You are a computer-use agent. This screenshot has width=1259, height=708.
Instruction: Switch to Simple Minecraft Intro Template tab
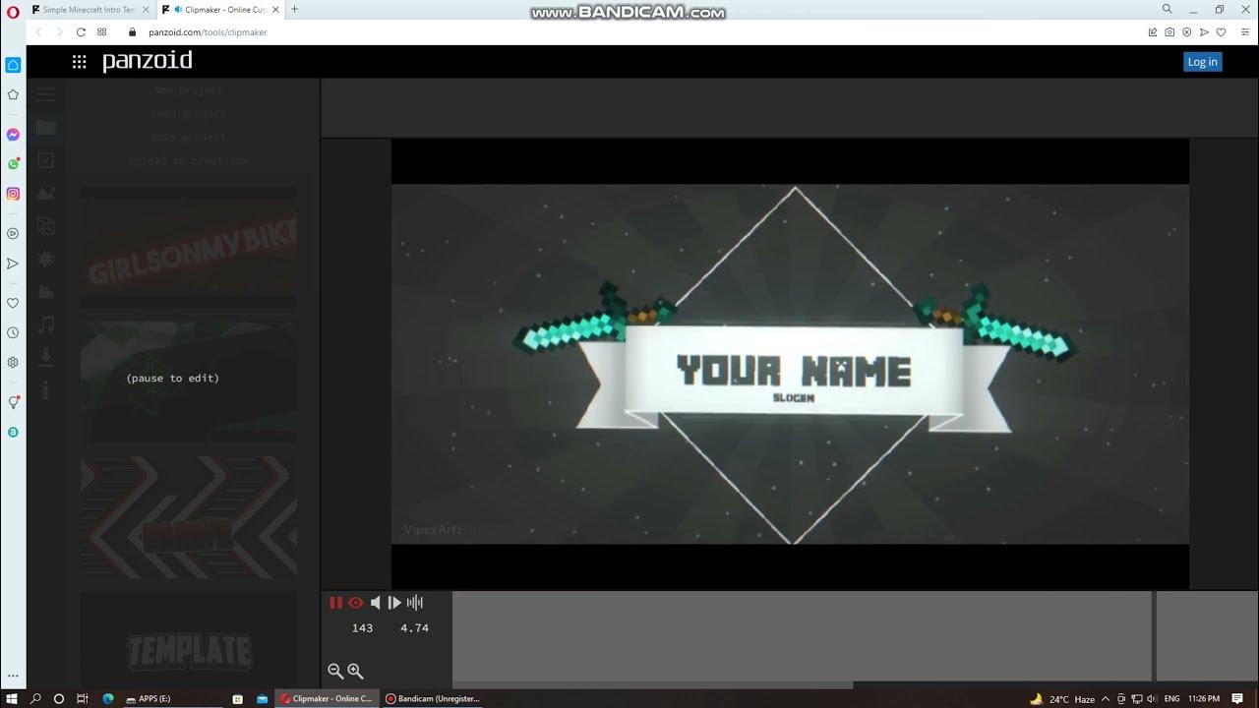coord(91,10)
